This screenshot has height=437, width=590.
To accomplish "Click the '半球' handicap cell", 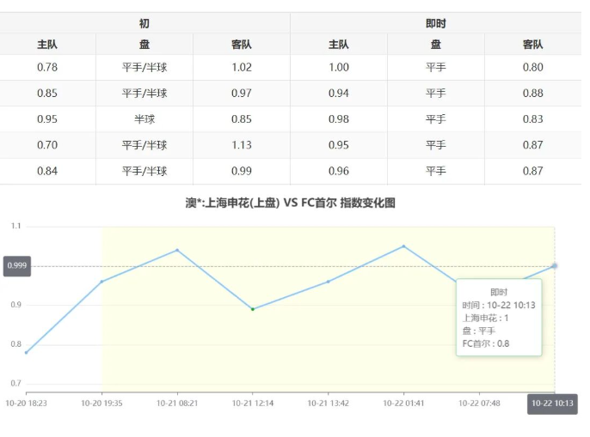I will click(x=144, y=119).
